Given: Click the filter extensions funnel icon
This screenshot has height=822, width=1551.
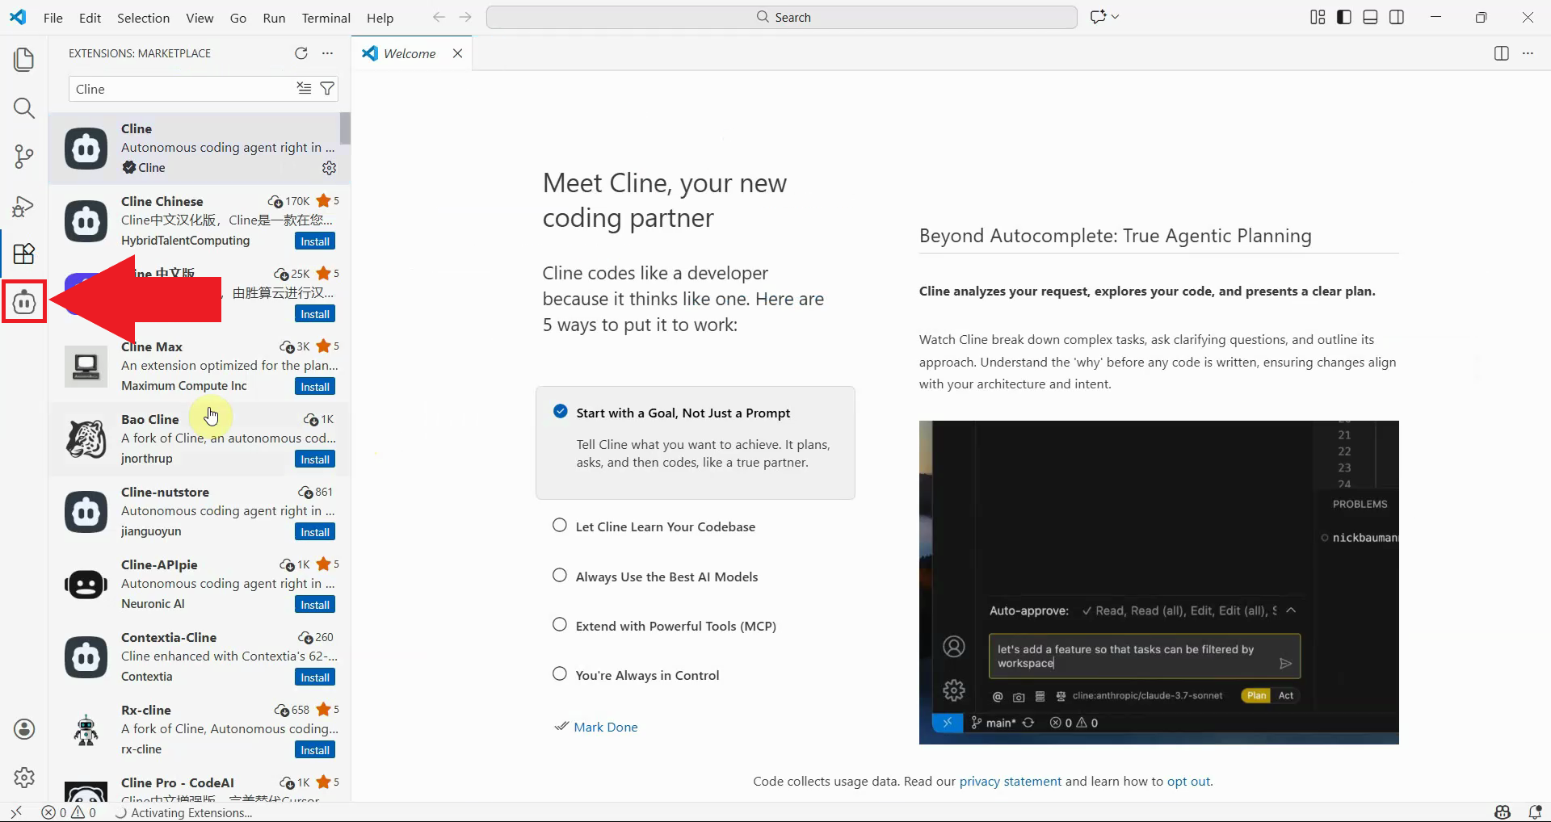Looking at the screenshot, I should (327, 89).
